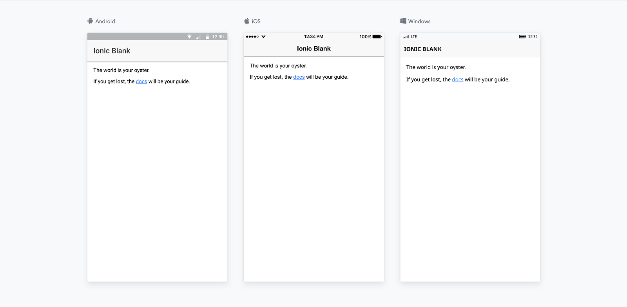627x307 pixels.
Task: Click the Android status bar Wi-Fi icon
Action: pos(189,37)
